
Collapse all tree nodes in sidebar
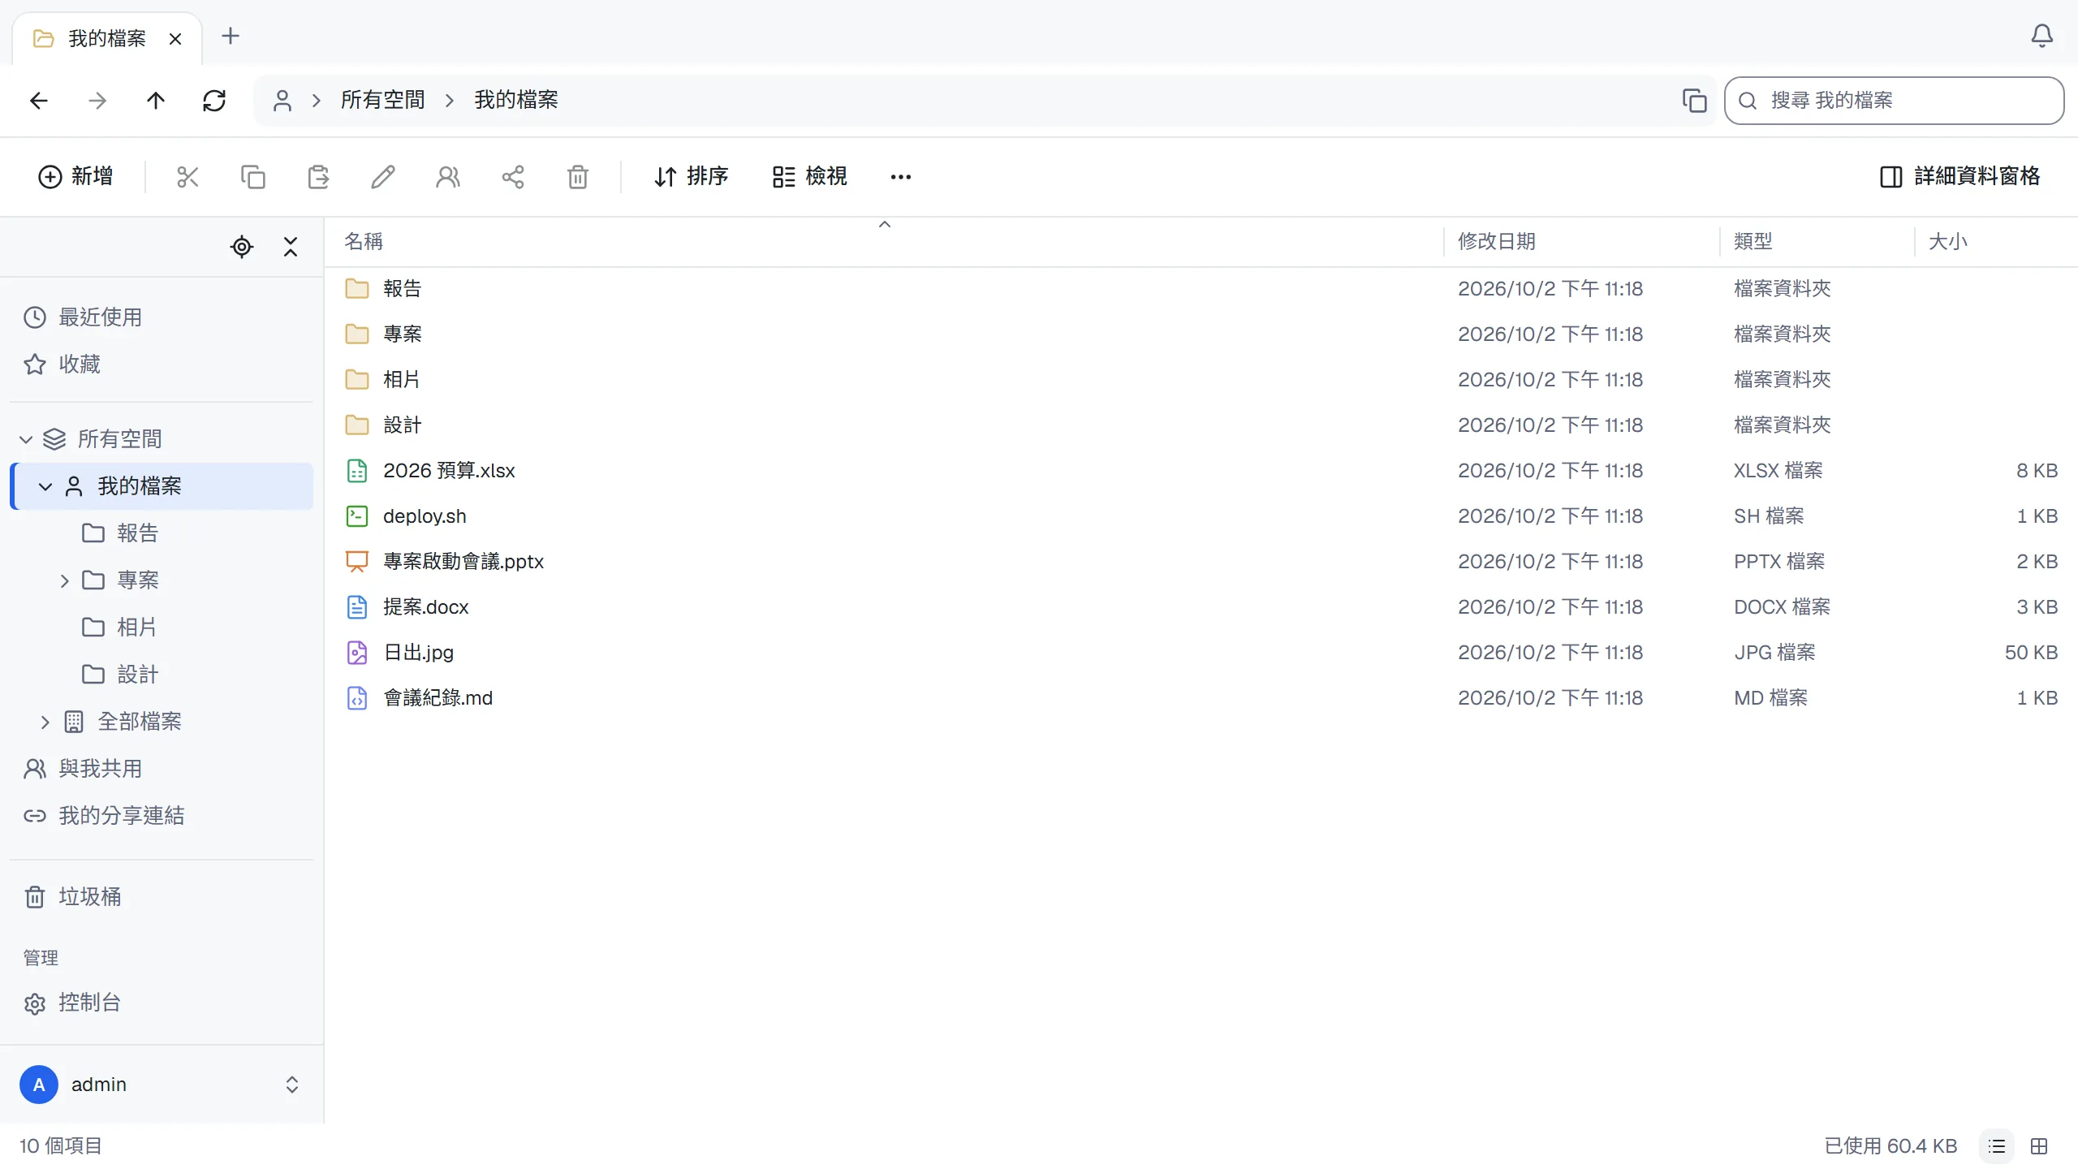coord(291,247)
